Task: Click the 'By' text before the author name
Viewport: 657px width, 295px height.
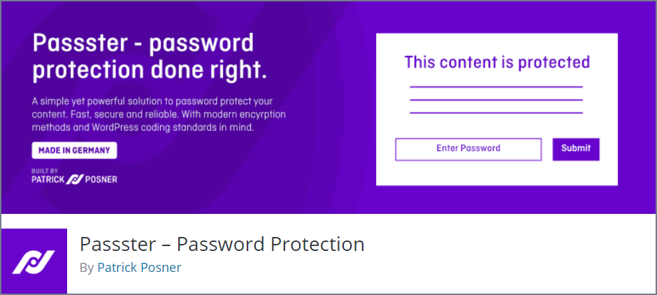Action: pos(87,267)
